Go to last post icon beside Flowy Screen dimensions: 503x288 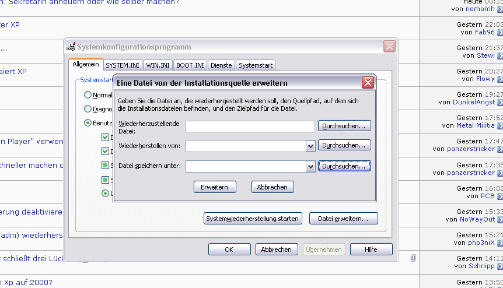click(500, 79)
